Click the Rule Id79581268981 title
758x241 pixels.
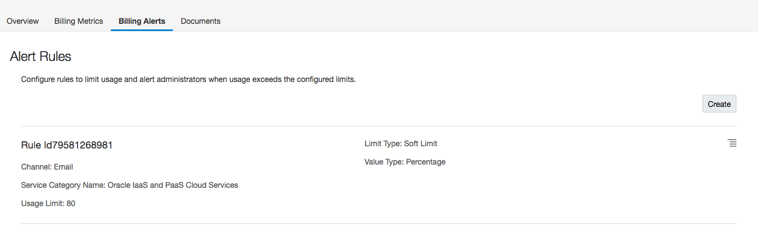[x=67, y=145]
